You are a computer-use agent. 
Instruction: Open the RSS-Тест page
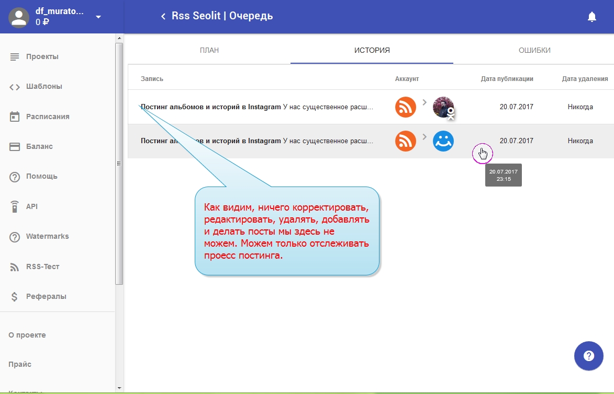[42, 266]
